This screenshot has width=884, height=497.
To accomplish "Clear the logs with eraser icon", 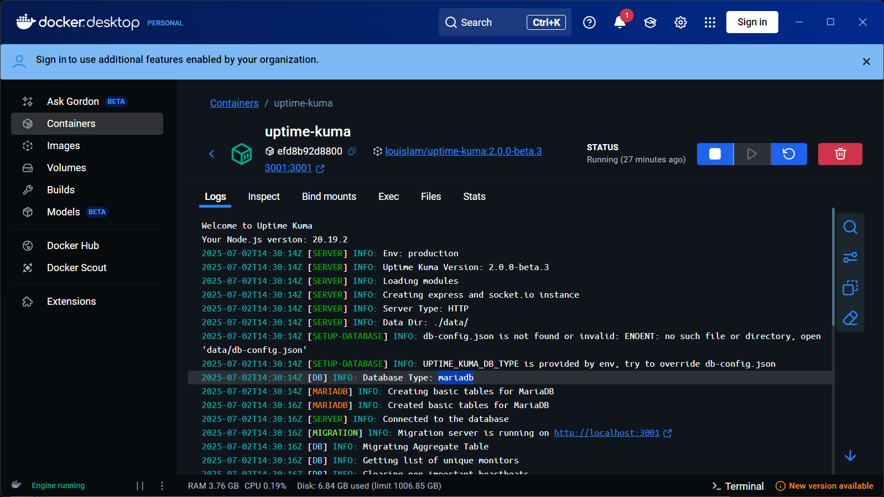I will tap(850, 318).
